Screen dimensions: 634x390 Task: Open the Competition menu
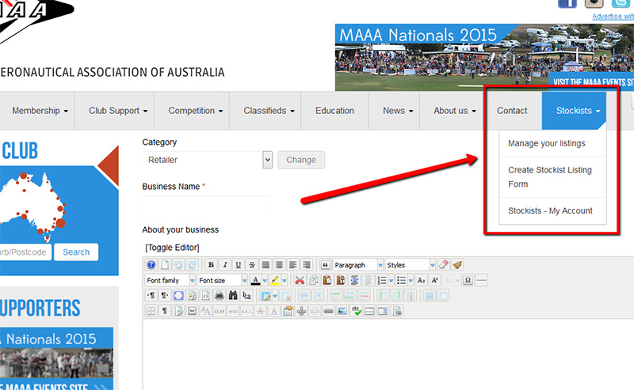(195, 111)
